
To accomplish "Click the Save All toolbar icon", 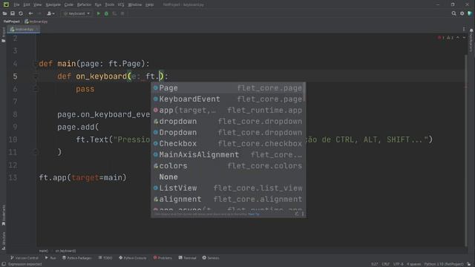I will [x=13, y=13].
